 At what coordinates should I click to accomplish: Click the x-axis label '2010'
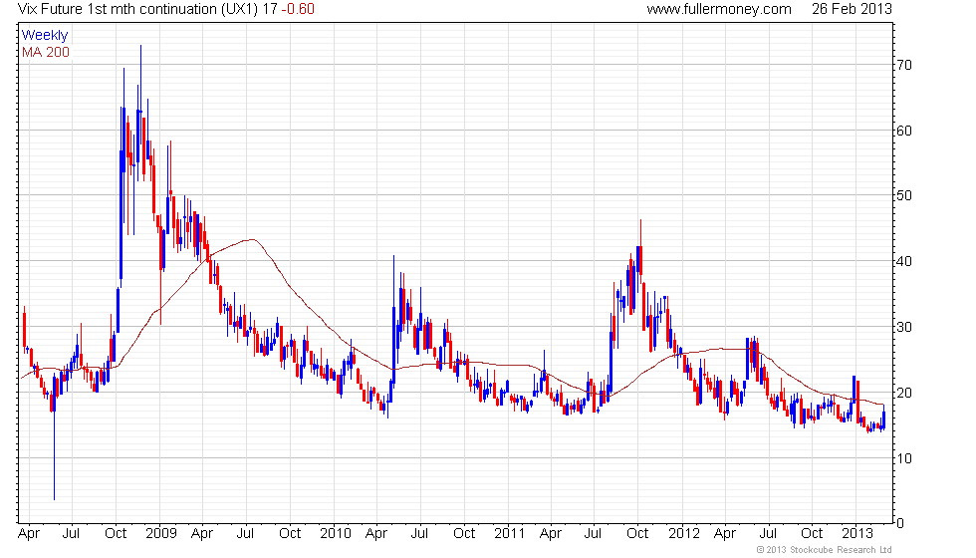(x=336, y=534)
